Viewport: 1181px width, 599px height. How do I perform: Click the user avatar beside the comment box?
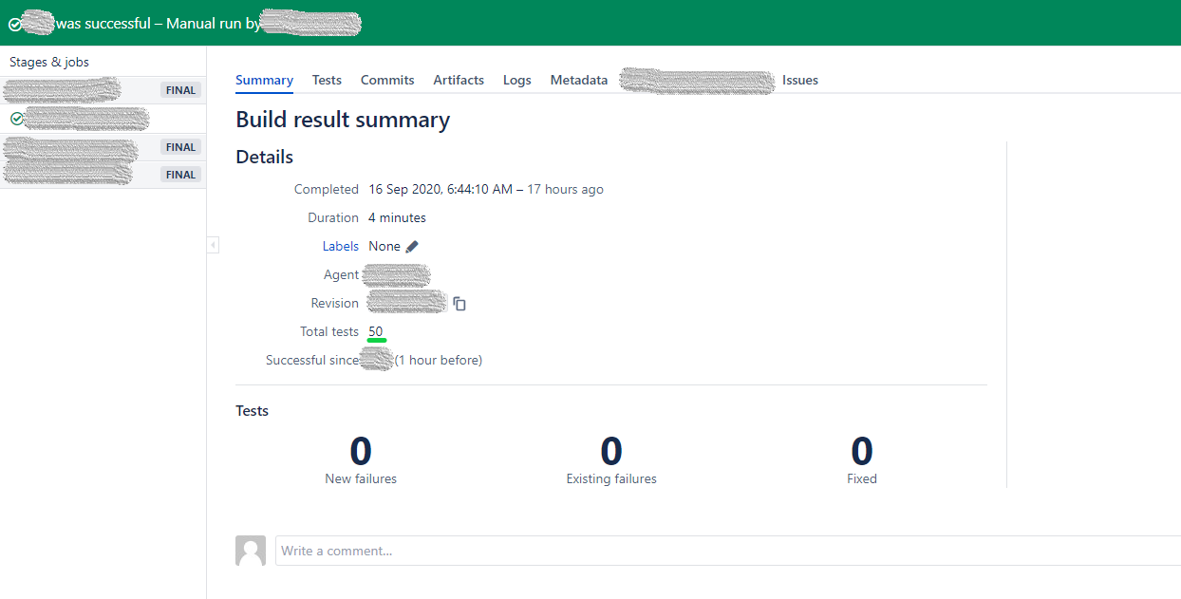[x=250, y=551]
